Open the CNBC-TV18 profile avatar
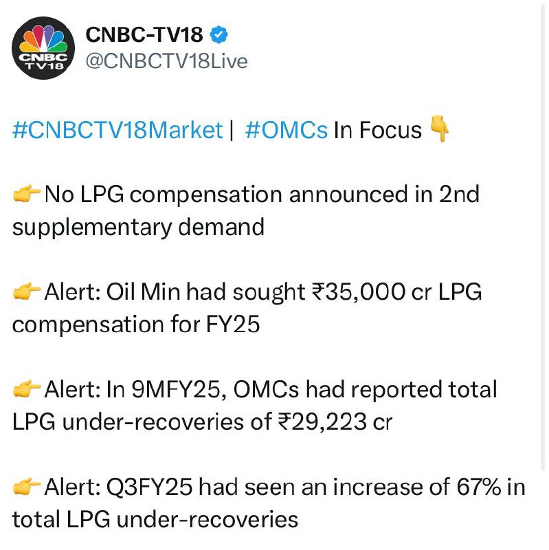Image resolution: width=549 pixels, height=550 pixels. [43, 48]
